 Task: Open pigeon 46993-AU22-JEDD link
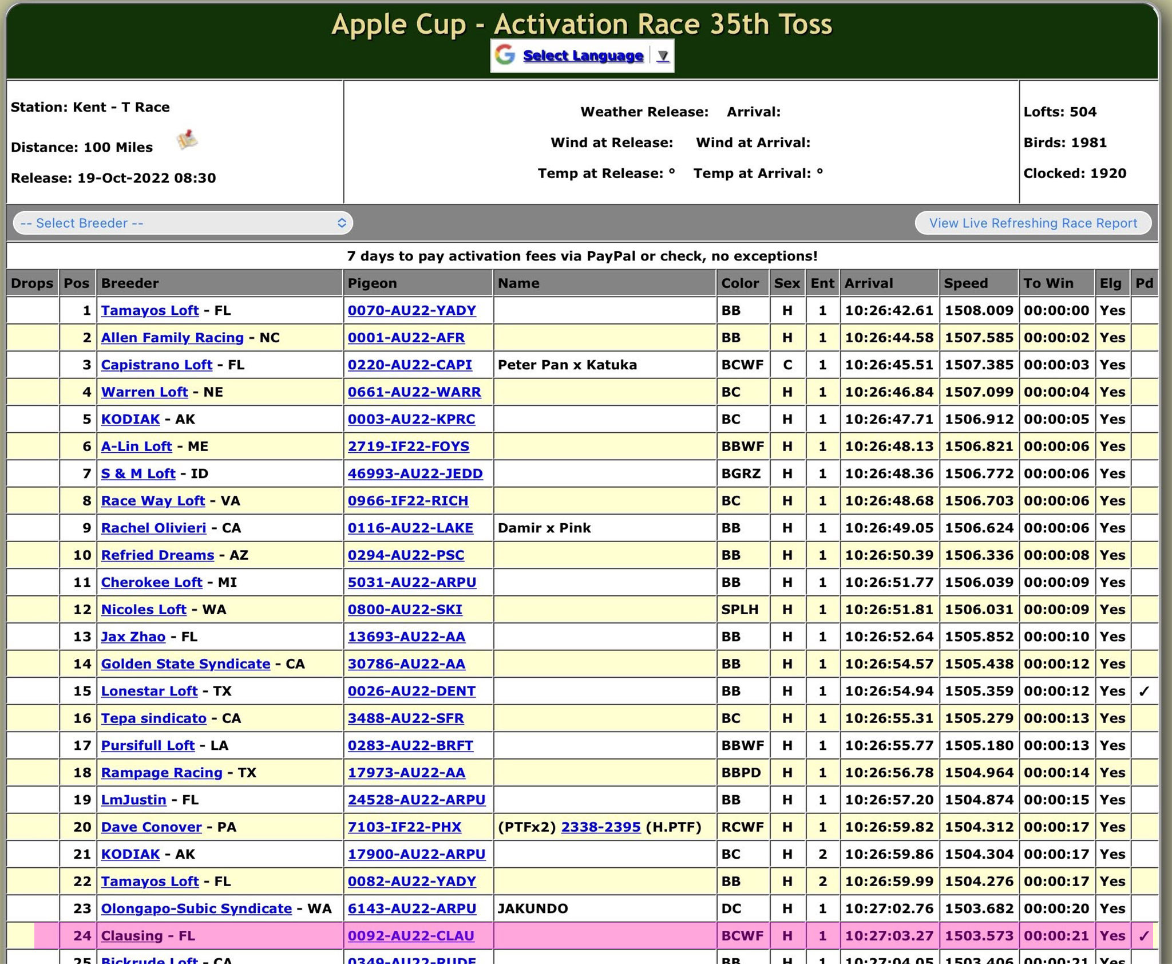(x=415, y=473)
